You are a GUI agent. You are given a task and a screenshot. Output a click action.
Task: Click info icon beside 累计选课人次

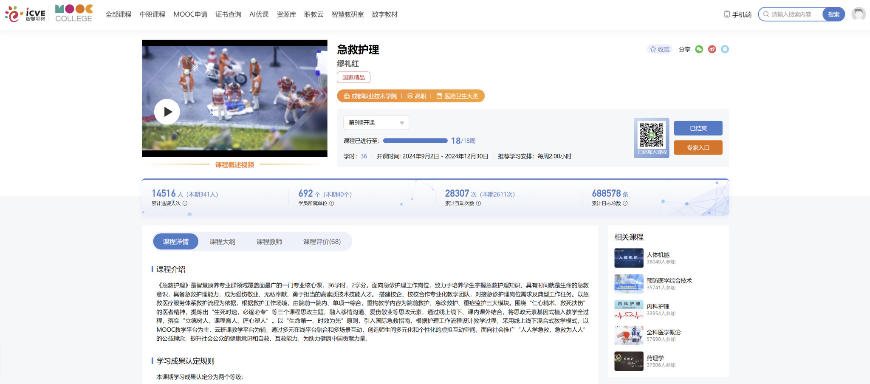[185, 203]
